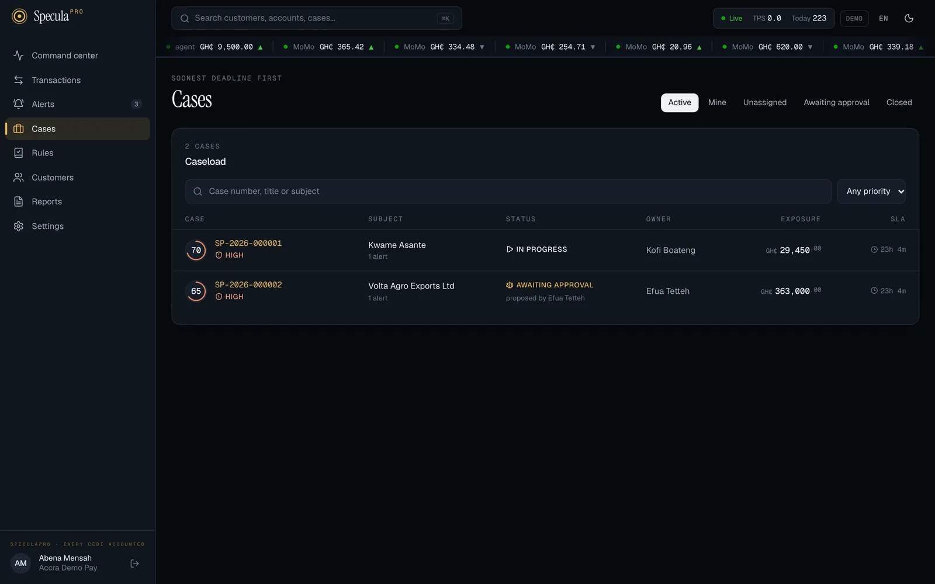Click the Customers people icon
935x584 pixels.
point(19,178)
